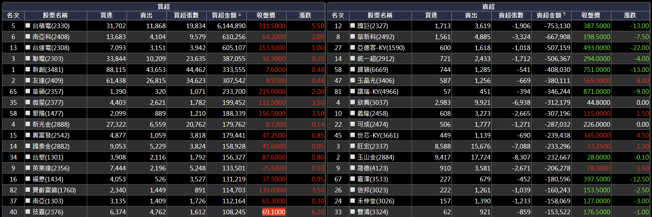The image size is (652, 217).
Task: Tick the checkbox for 台積電(2330)
Action: [28, 25]
